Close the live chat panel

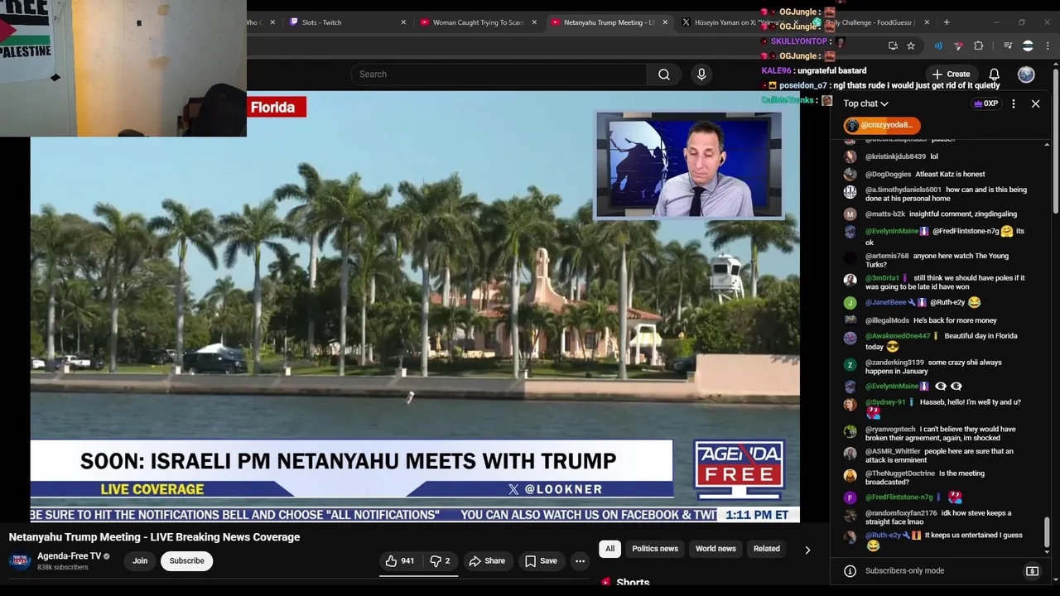1035,103
